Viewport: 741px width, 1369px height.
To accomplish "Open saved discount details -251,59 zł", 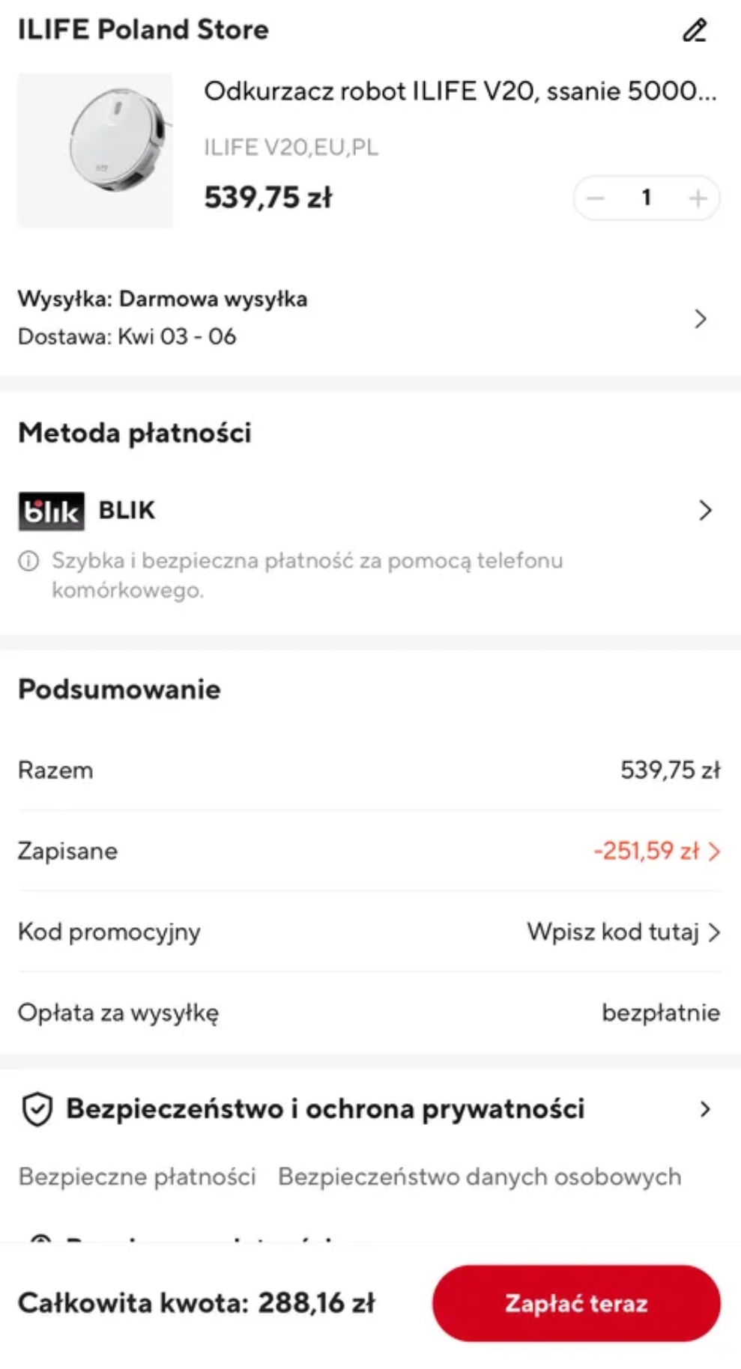I will coord(656,852).
